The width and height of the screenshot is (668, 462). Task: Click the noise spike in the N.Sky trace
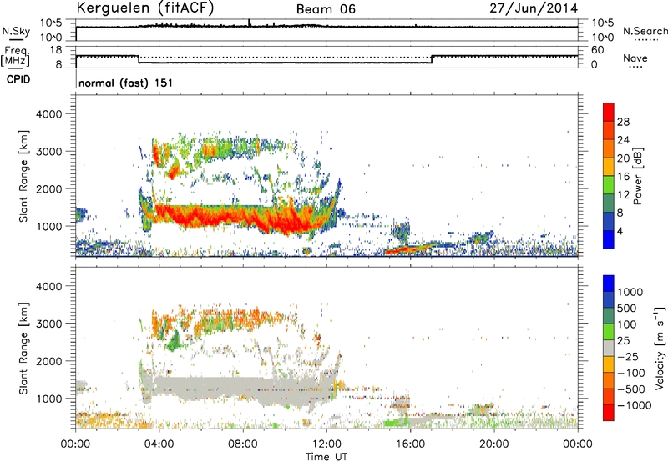[x=249, y=23]
